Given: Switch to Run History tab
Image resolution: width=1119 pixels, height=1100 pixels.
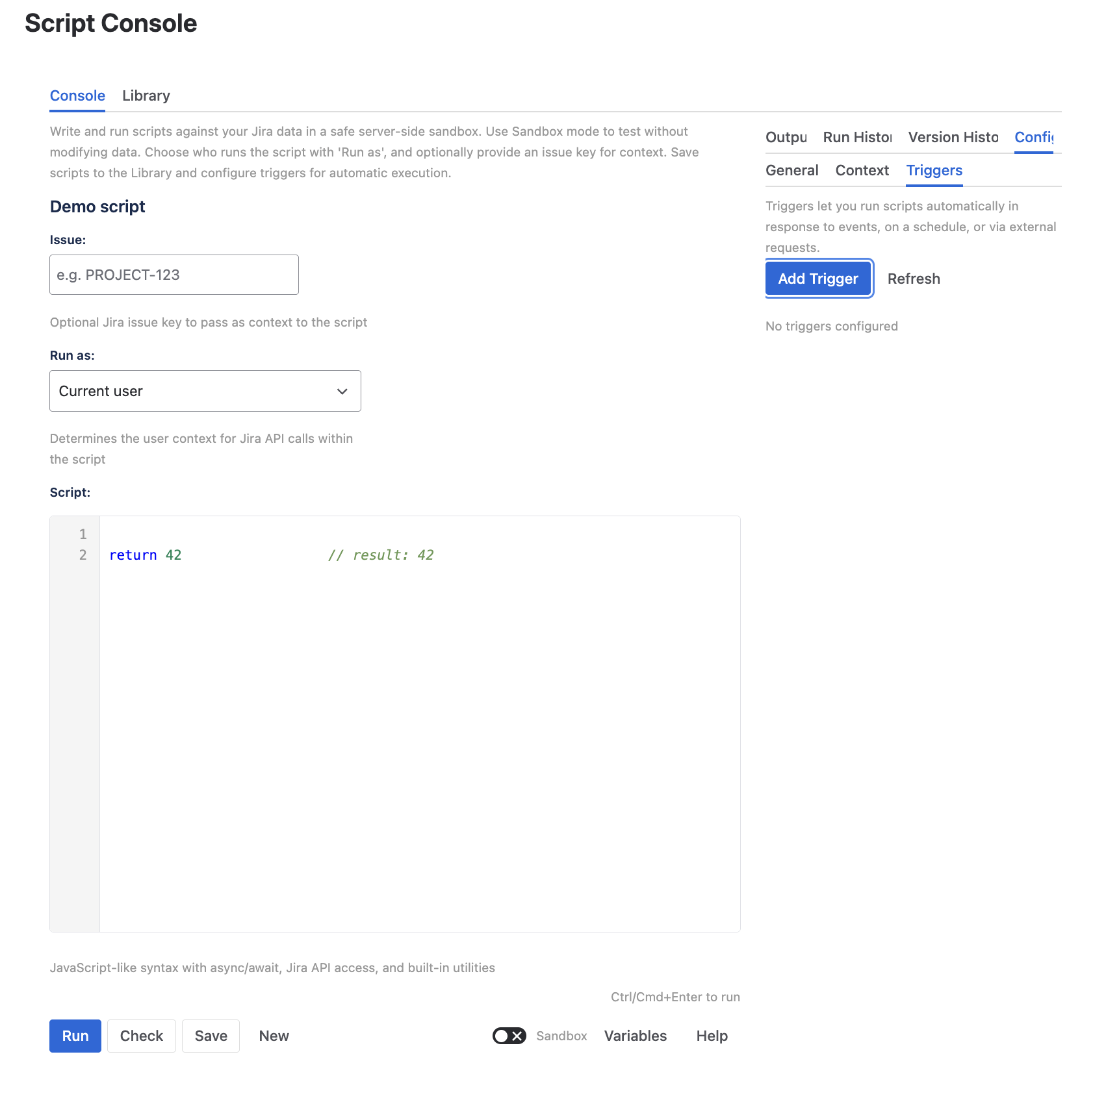Looking at the screenshot, I should click(857, 137).
